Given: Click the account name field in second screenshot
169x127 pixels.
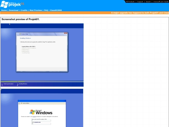Looking at the screenshot, I should (x=41, y=120).
